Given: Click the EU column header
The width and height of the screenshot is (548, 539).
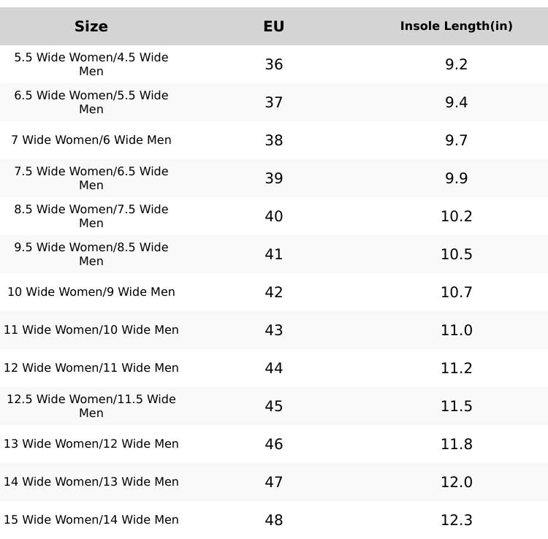Looking at the screenshot, I should coord(273,26).
